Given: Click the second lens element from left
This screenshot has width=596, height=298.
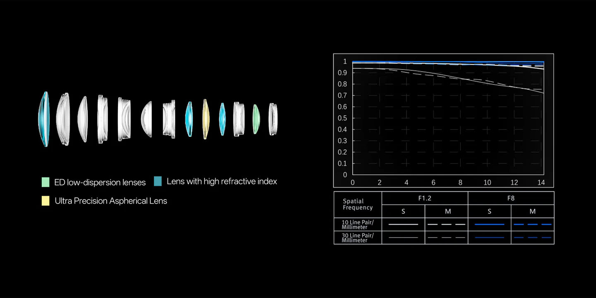Looking at the screenshot, I should pyautogui.click(x=63, y=119).
